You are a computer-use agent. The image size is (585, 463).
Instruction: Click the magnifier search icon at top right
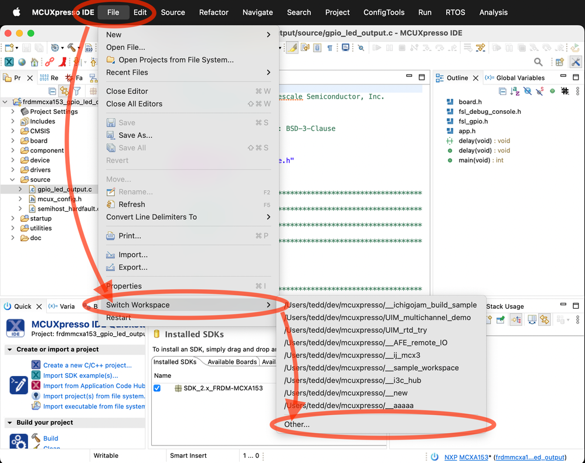pyautogui.click(x=538, y=62)
